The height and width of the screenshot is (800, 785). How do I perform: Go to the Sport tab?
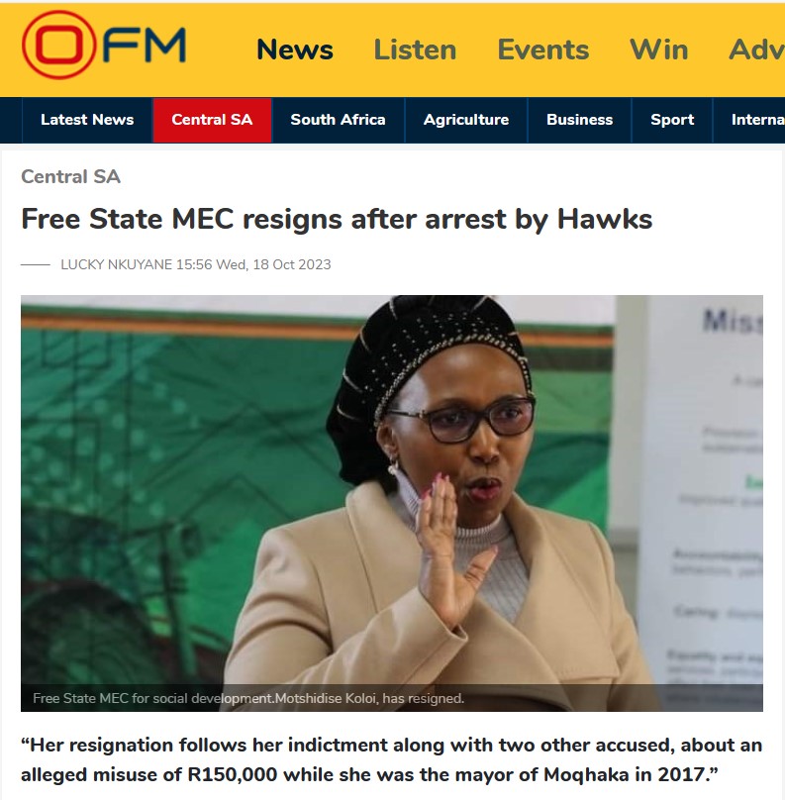pyautogui.click(x=672, y=120)
